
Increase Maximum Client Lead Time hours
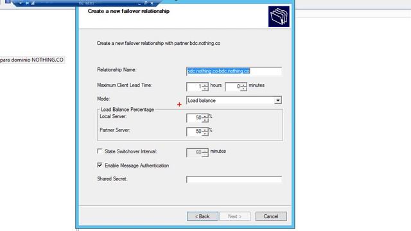pos(205,85)
